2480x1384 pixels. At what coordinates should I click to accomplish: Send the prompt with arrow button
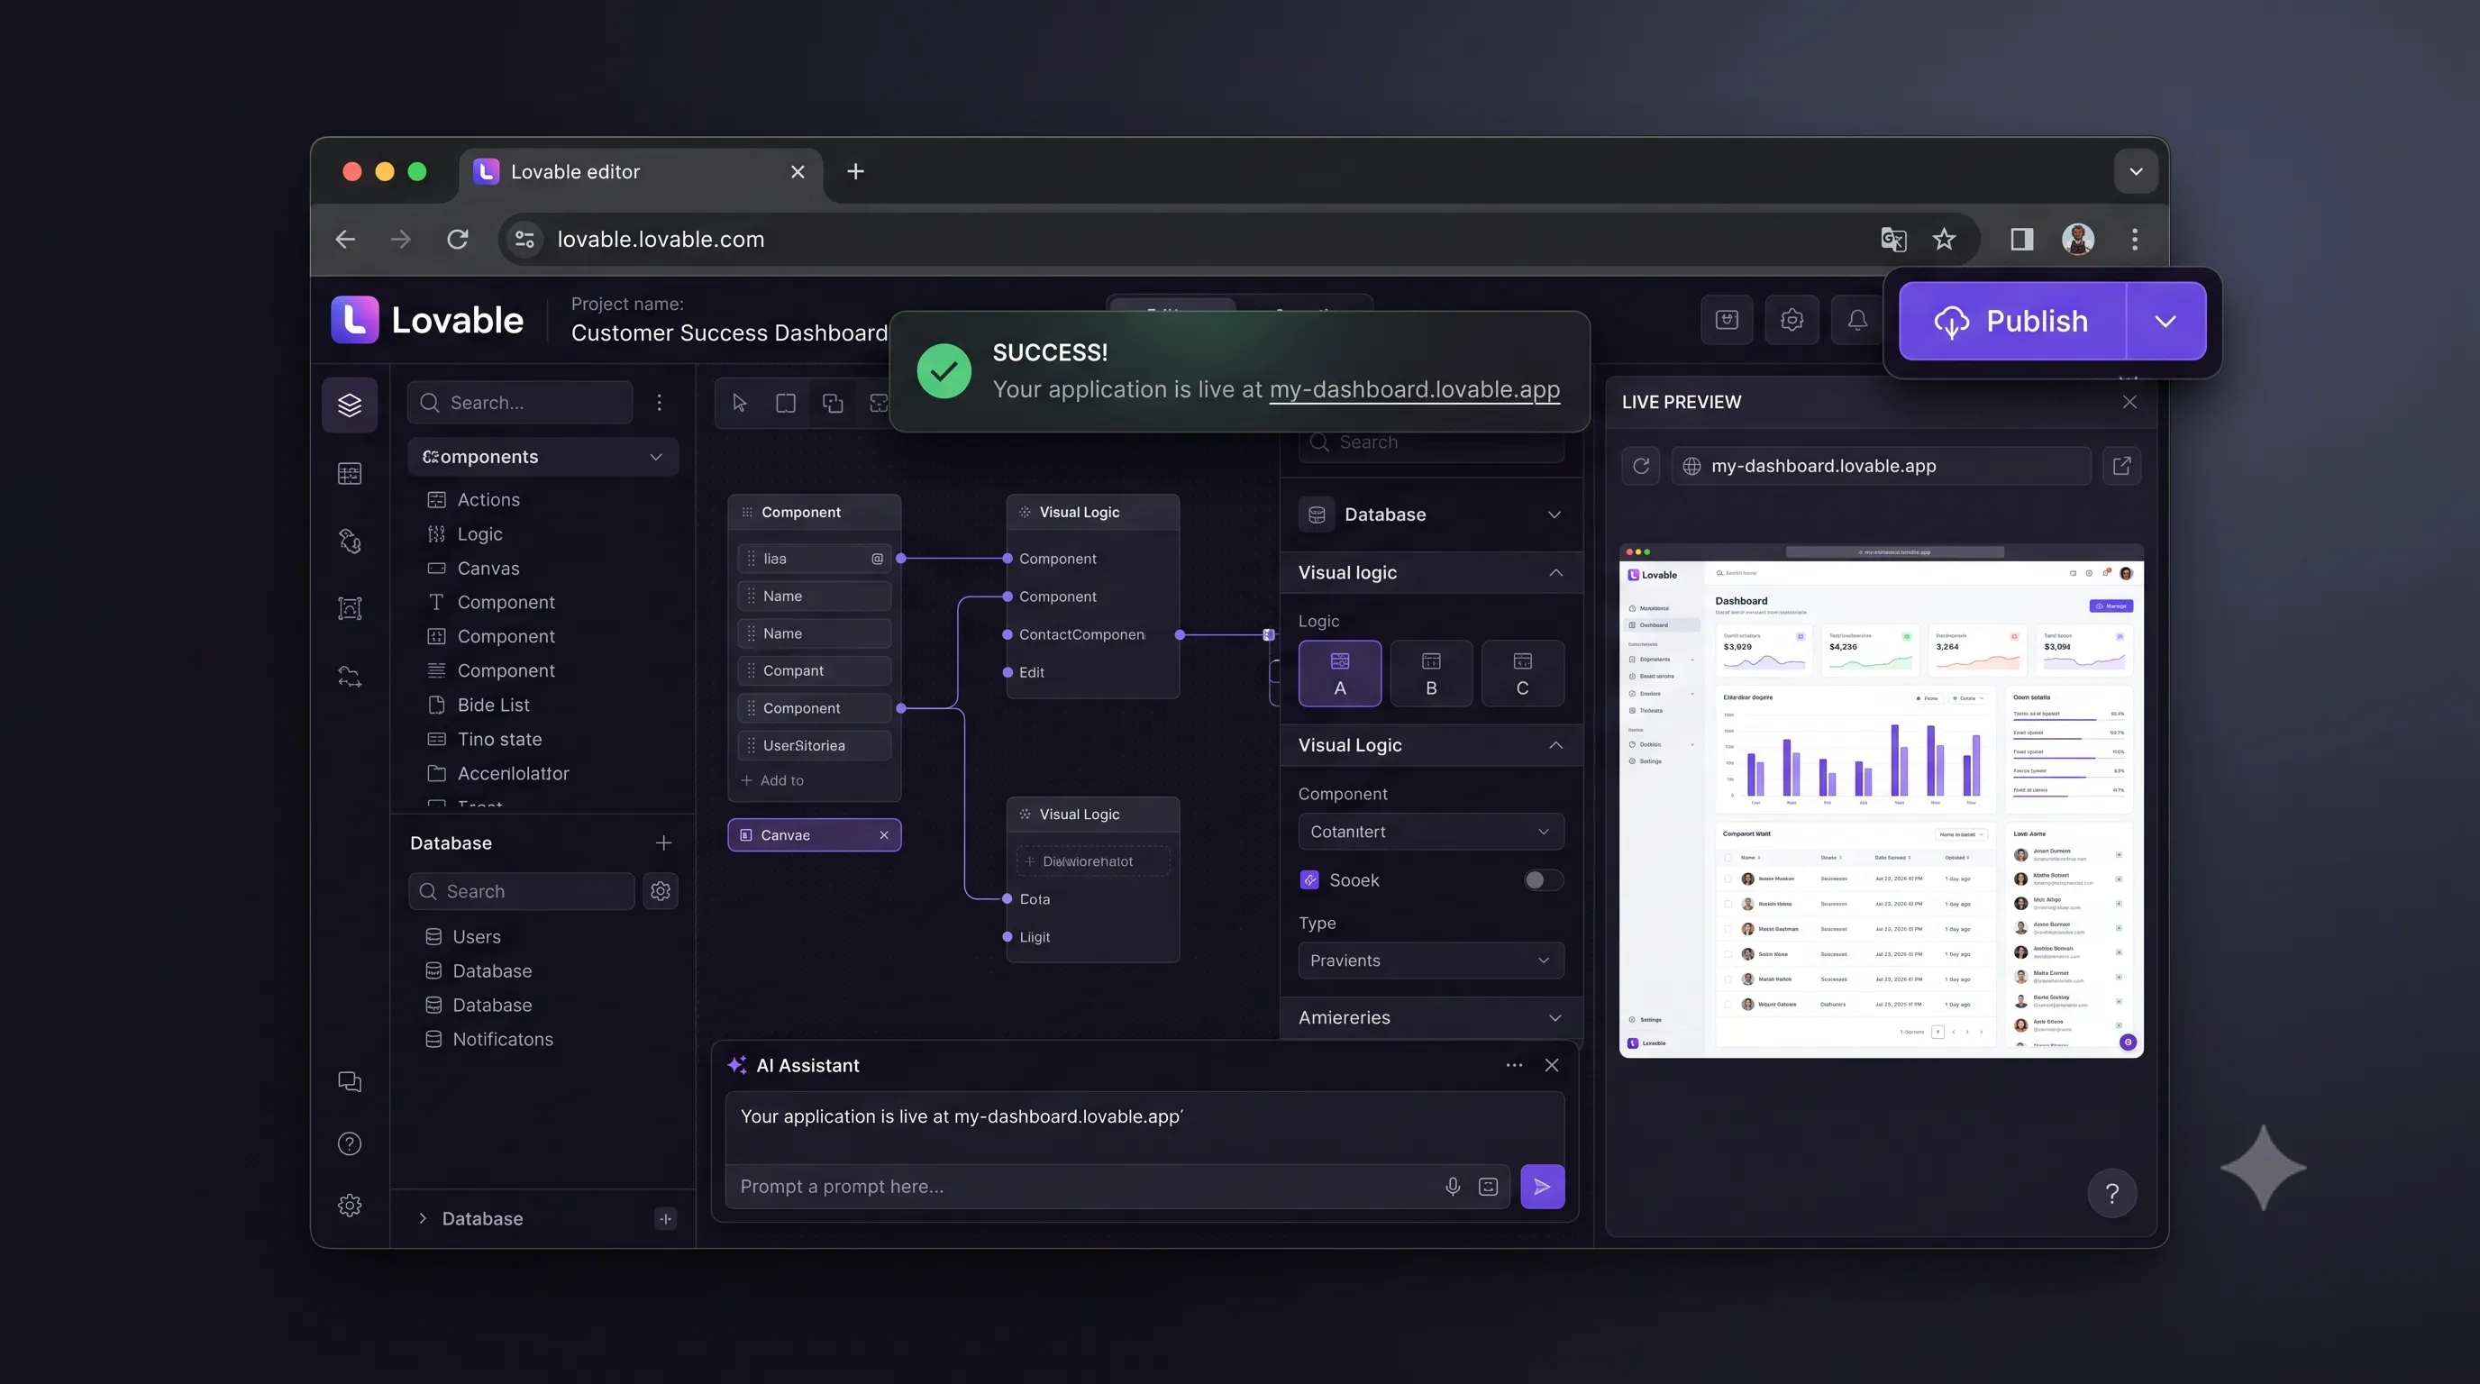coord(1542,1187)
